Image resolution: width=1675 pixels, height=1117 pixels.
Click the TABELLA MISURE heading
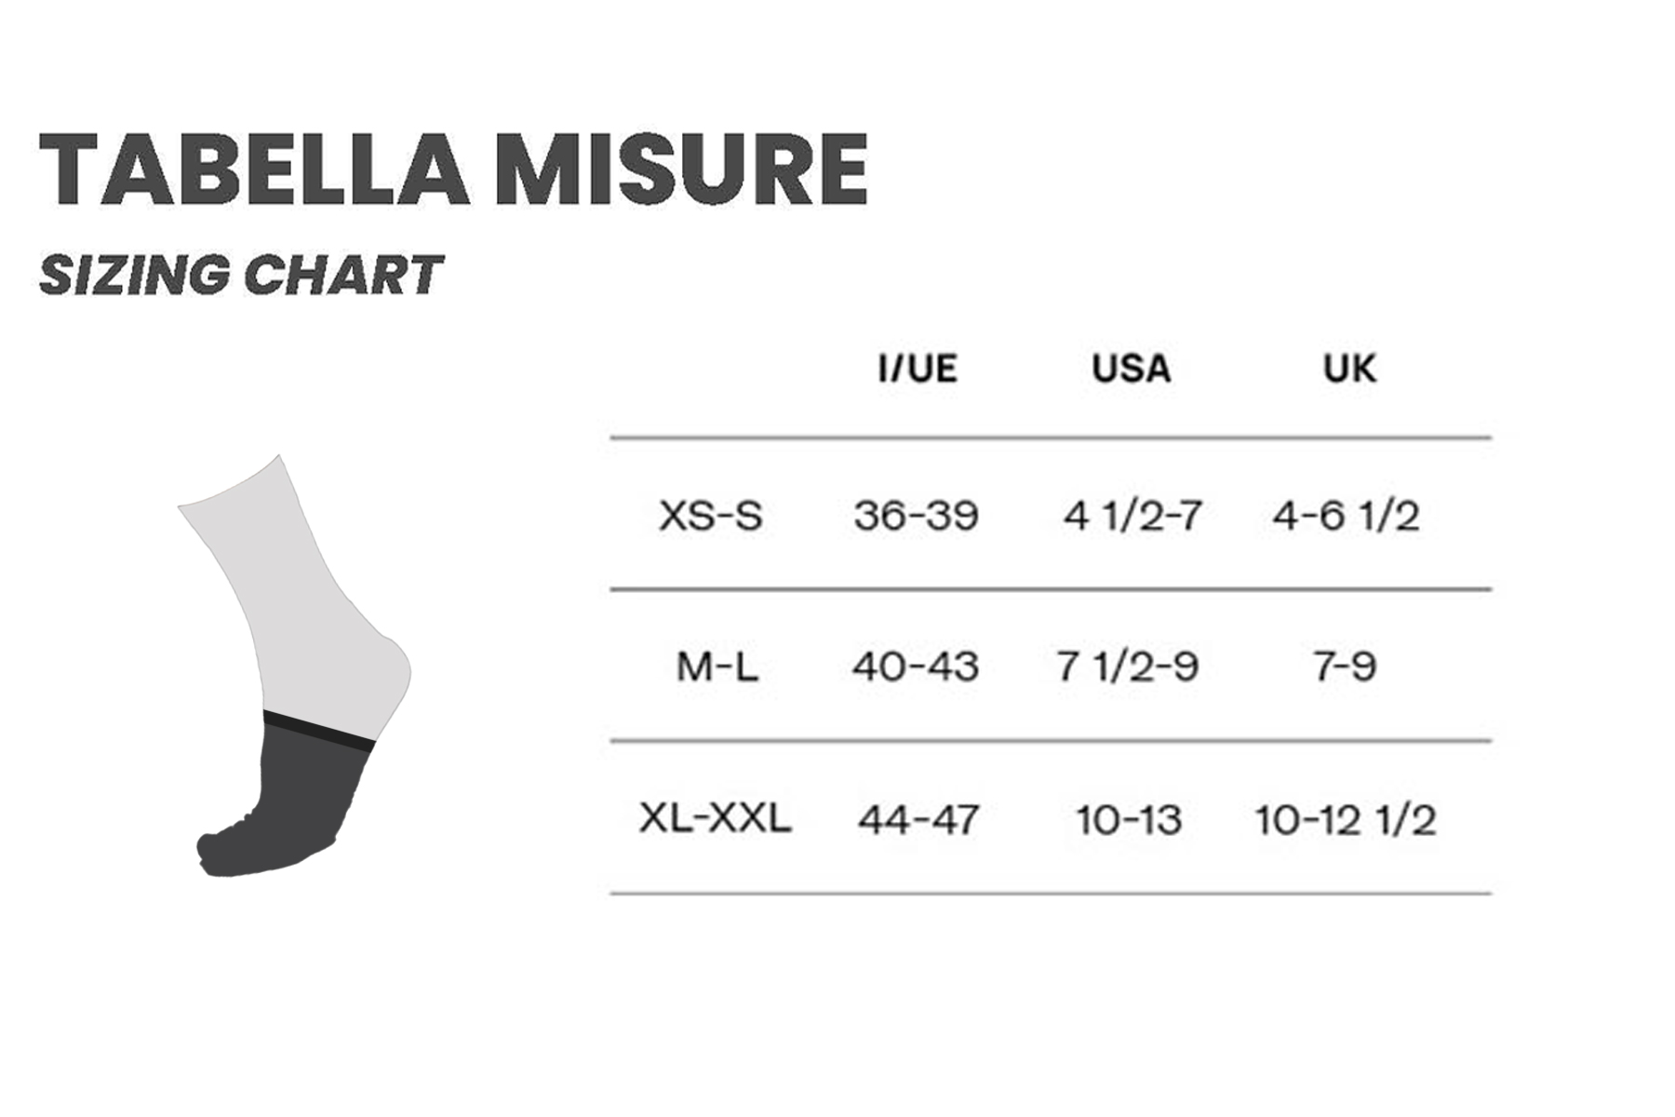[x=454, y=170]
